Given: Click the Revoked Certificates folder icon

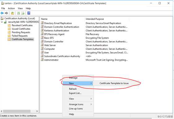Looking at the screenshot, I should point(9,25).
